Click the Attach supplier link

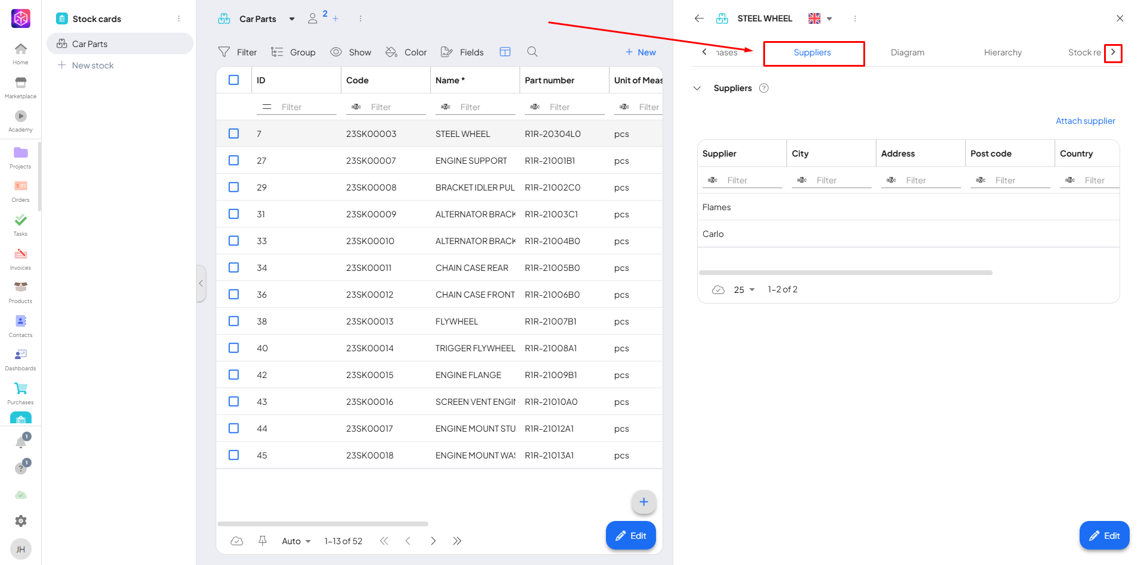click(x=1084, y=121)
